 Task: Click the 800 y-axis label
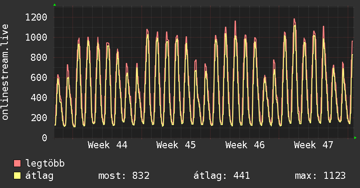(39, 57)
